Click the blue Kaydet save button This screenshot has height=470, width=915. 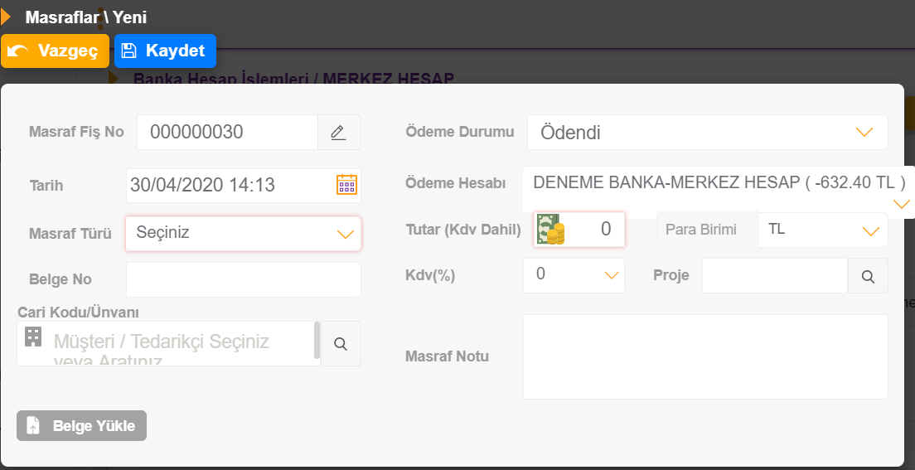pos(165,51)
